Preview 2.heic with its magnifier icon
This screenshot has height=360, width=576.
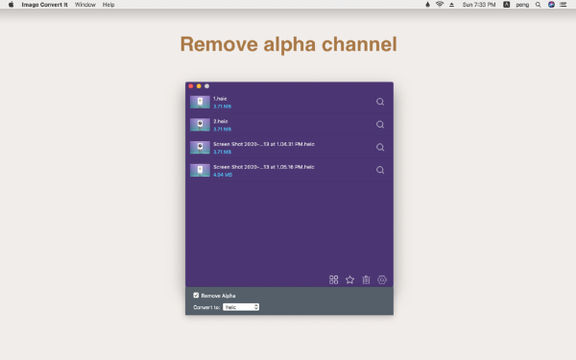380,125
